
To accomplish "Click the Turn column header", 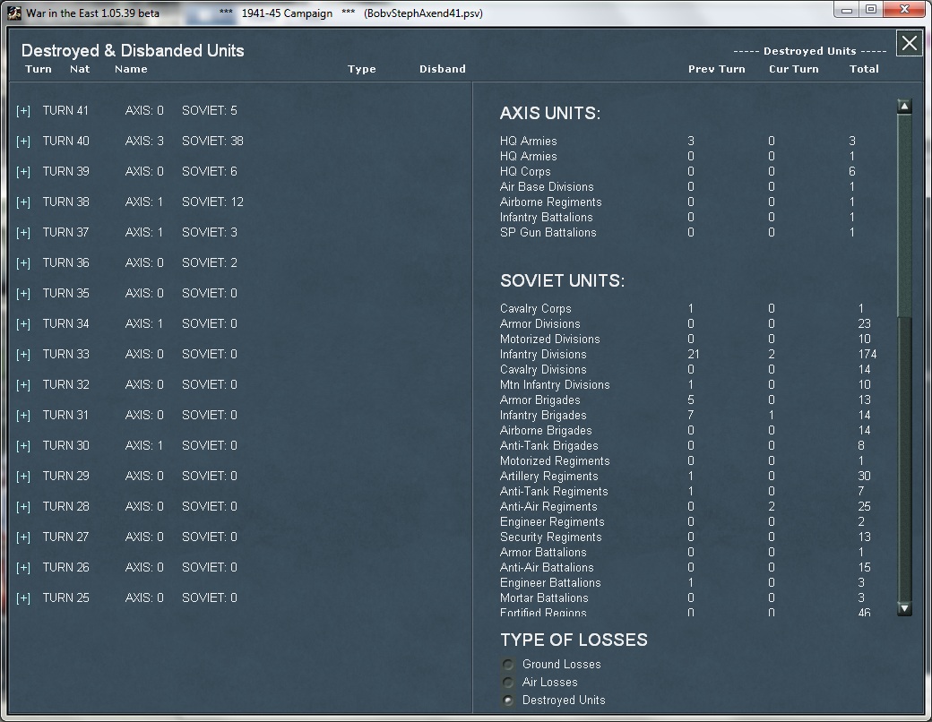I will [39, 69].
